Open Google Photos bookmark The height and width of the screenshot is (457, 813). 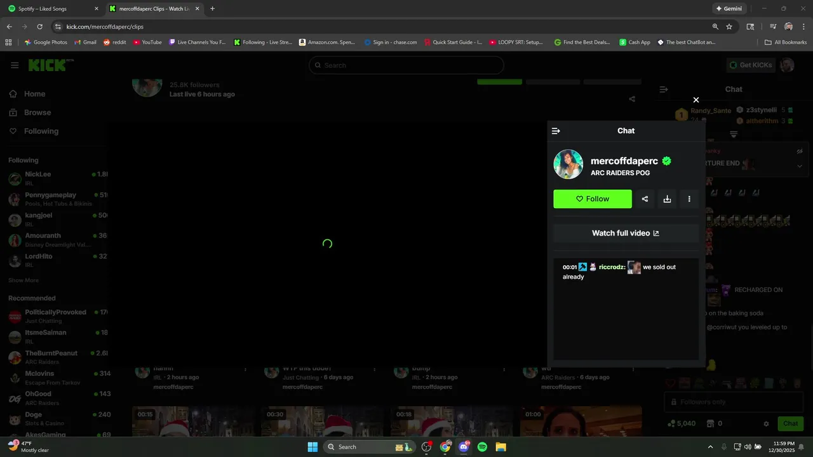[x=45, y=43]
